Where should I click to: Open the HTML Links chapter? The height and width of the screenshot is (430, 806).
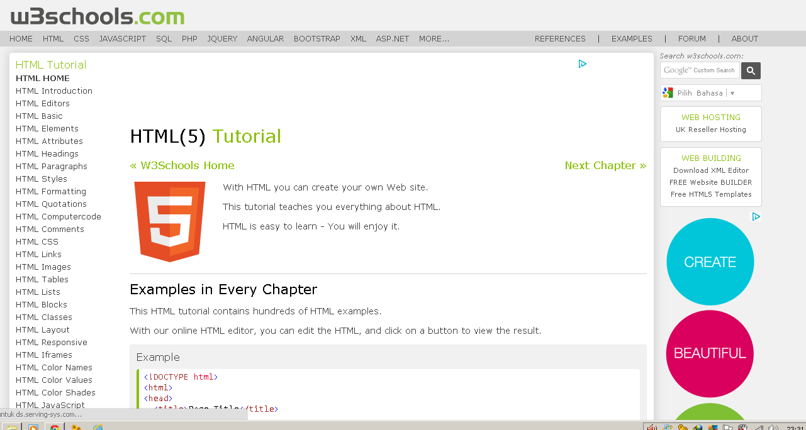[38, 255]
